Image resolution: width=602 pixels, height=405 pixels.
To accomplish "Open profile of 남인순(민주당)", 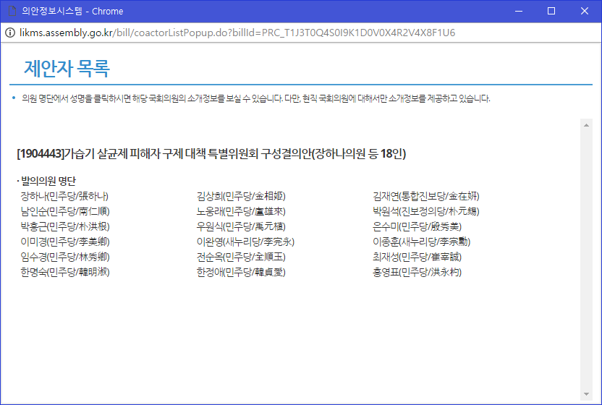I will 65,211.
